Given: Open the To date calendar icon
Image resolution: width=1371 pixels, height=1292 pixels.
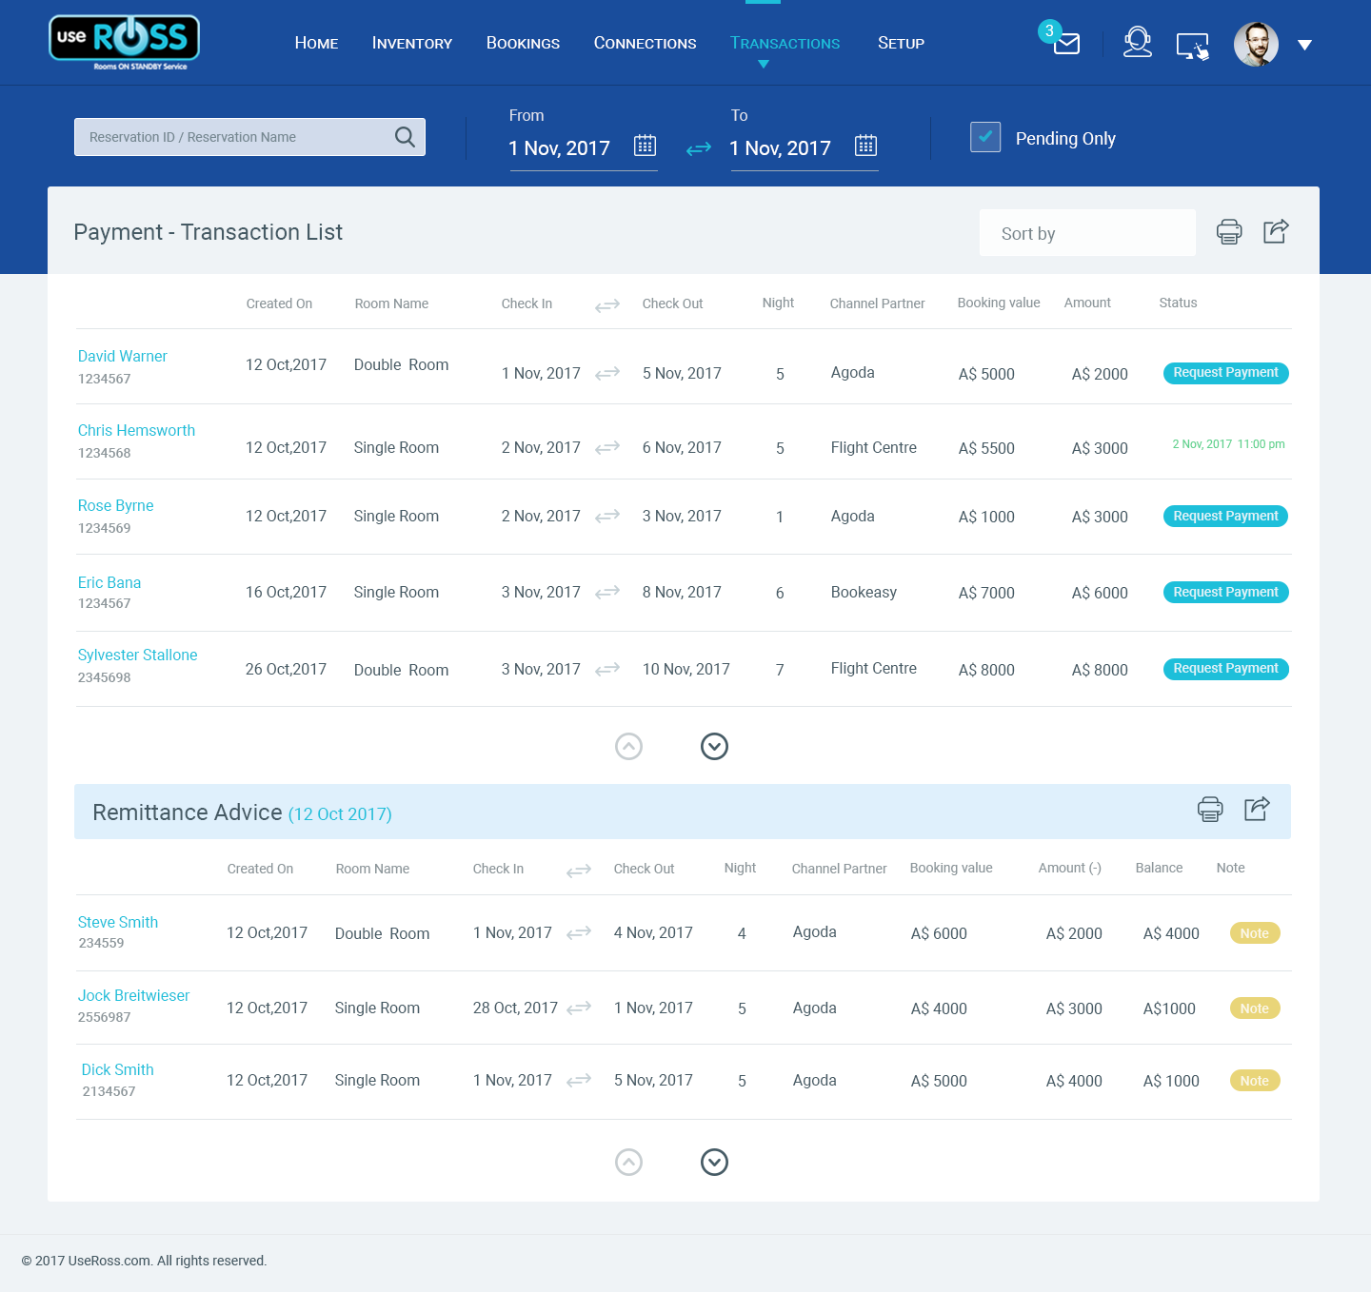Looking at the screenshot, I should (x=865, y=146).
